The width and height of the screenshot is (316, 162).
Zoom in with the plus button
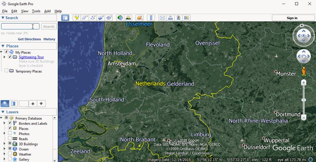click(x=304, y=83)
